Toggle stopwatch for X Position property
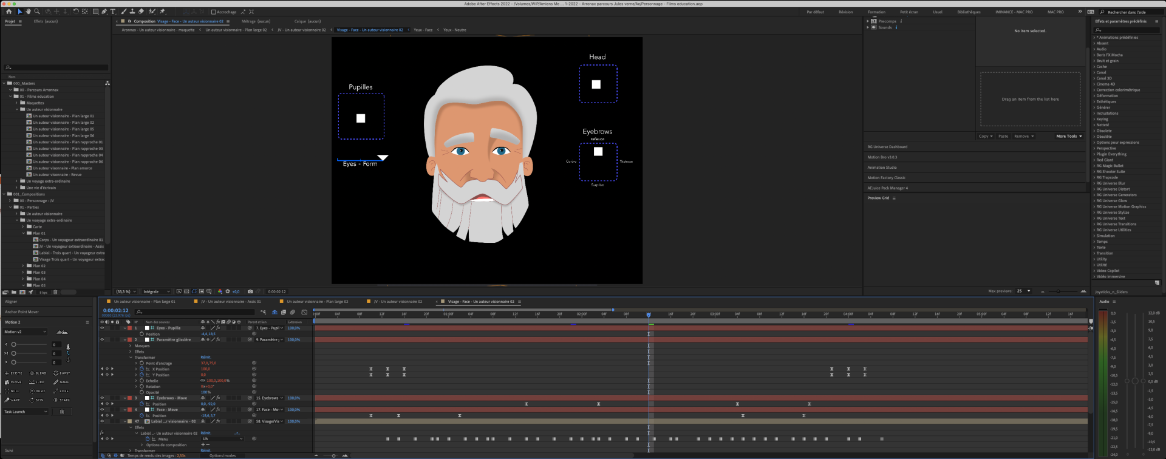1166x459 pixels. pyautogui.click(x=141, y=369)
